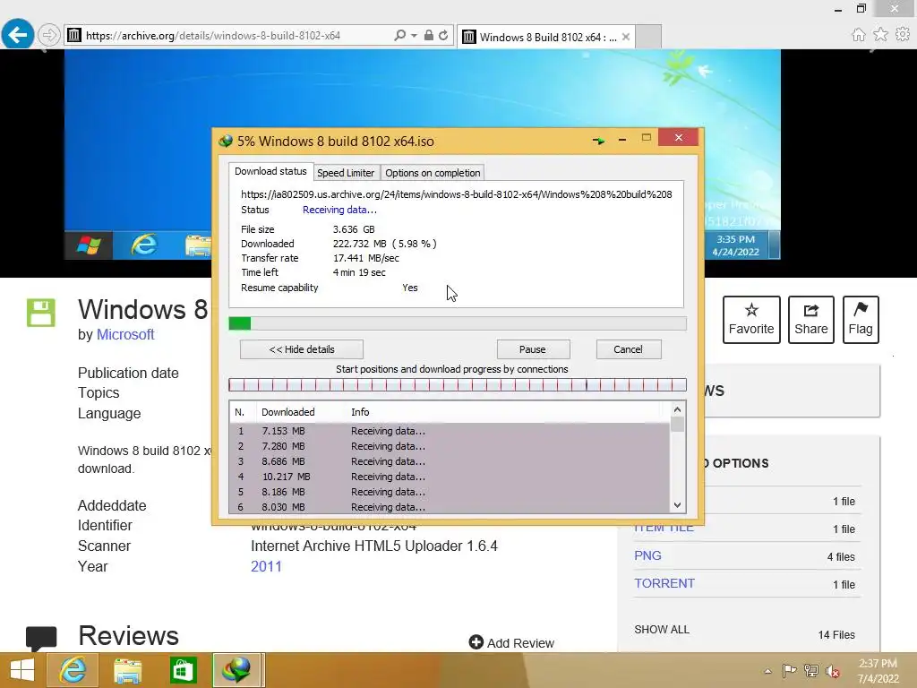This screenshot has height=688, width=917.
Task: Click the green overall download progress bar
Action: [458, 322]
